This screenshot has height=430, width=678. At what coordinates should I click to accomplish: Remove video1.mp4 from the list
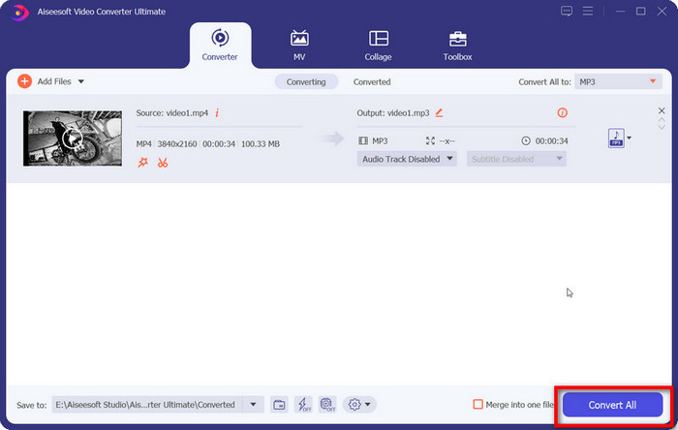coord(662,110)
